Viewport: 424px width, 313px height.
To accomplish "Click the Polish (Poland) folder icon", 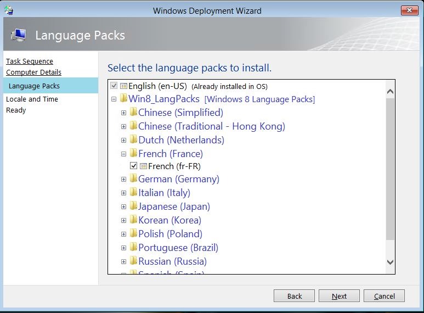I will point(133,233).
